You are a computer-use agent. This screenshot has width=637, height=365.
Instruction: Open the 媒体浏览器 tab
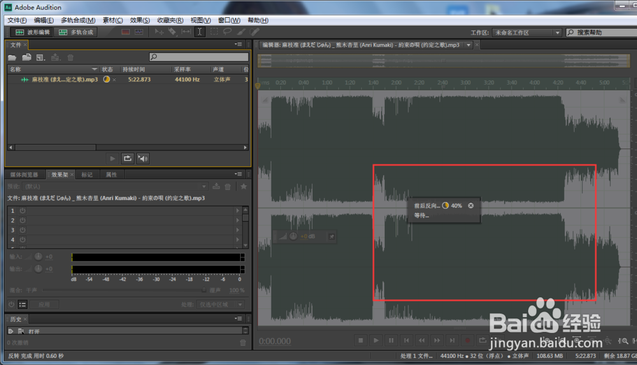point(24,175)
